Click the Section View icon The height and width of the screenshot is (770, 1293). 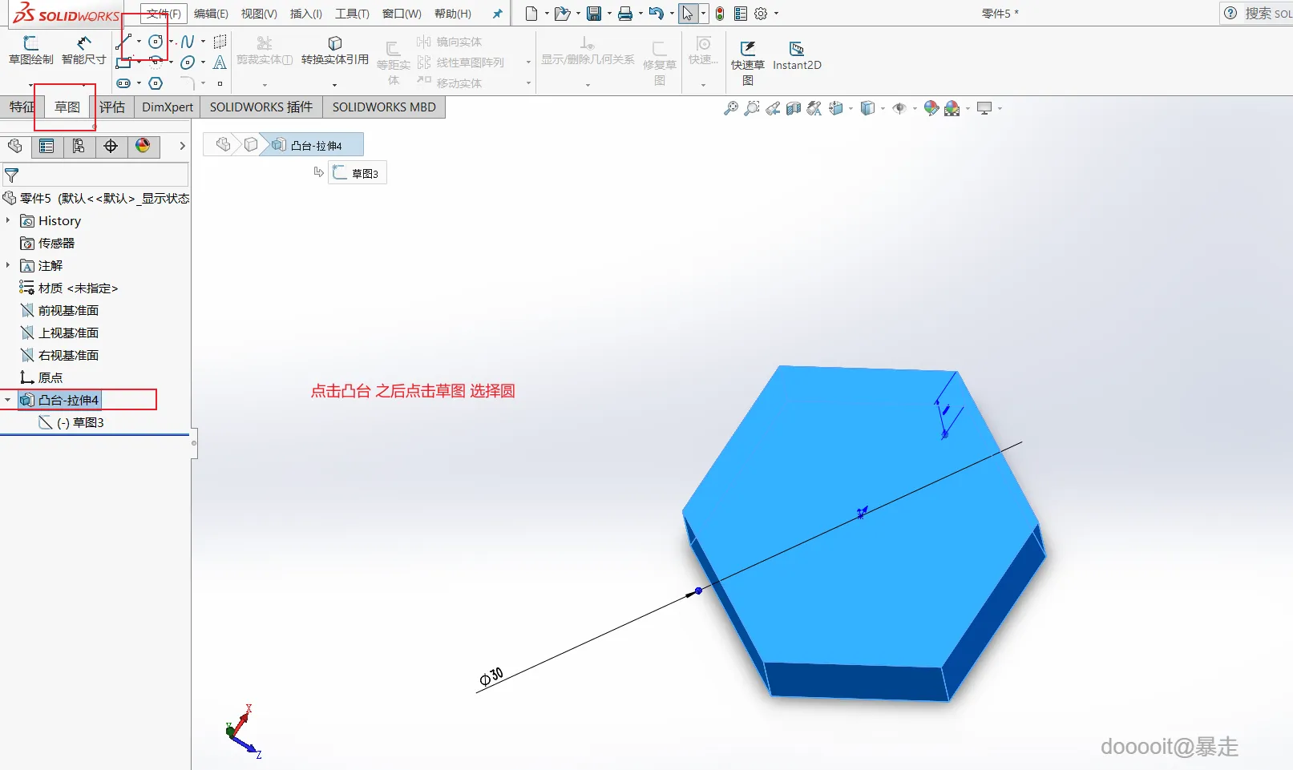click(x=794, y=108)
